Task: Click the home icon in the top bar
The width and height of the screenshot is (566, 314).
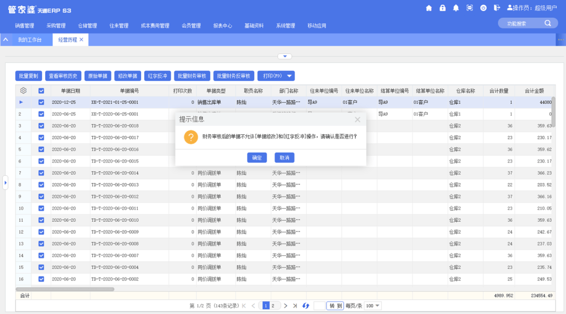Action: (429, 8)
